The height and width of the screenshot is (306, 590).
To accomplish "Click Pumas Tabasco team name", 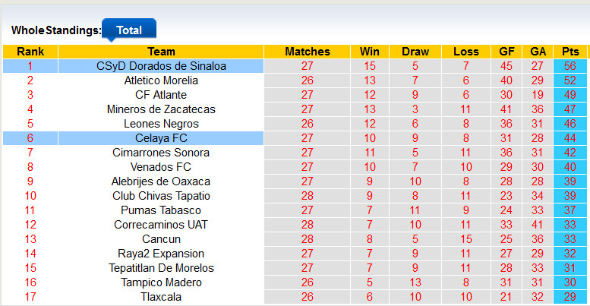I will click(161, 210).
